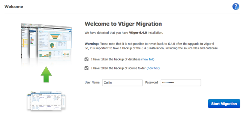Screen dimensions: 244x117
Task: Click the 'User Name' label
Action: click(92, 83)
